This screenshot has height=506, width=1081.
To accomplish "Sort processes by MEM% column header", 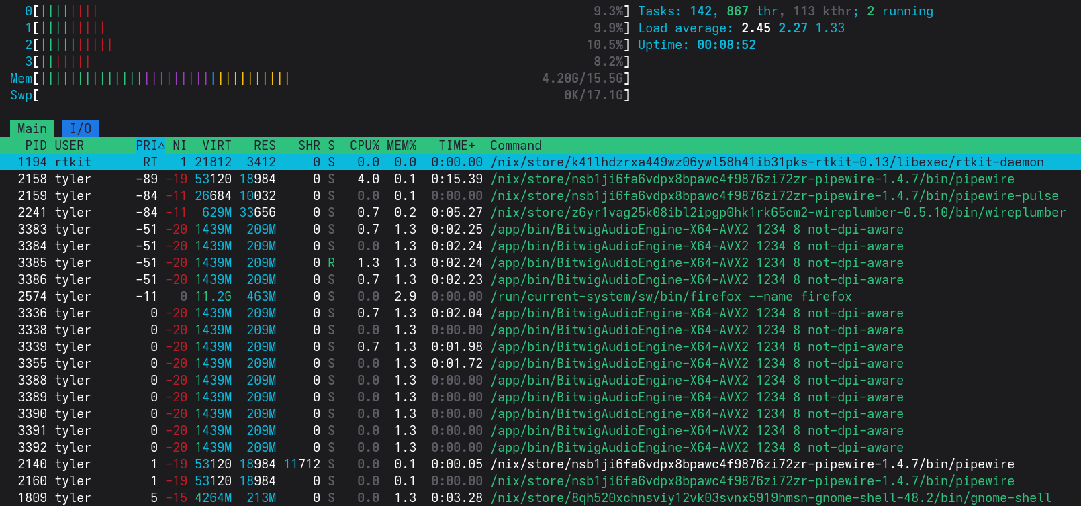I will tap(402, 146).
